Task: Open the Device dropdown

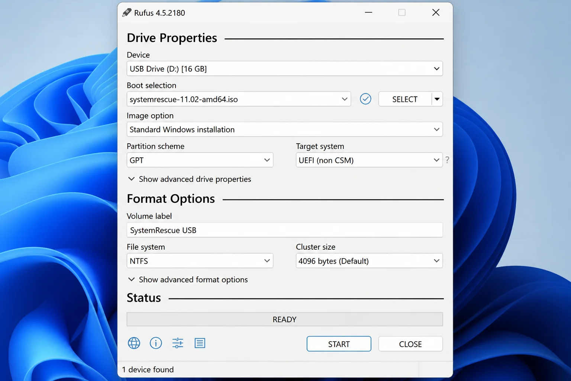Action: click(285, 68)
